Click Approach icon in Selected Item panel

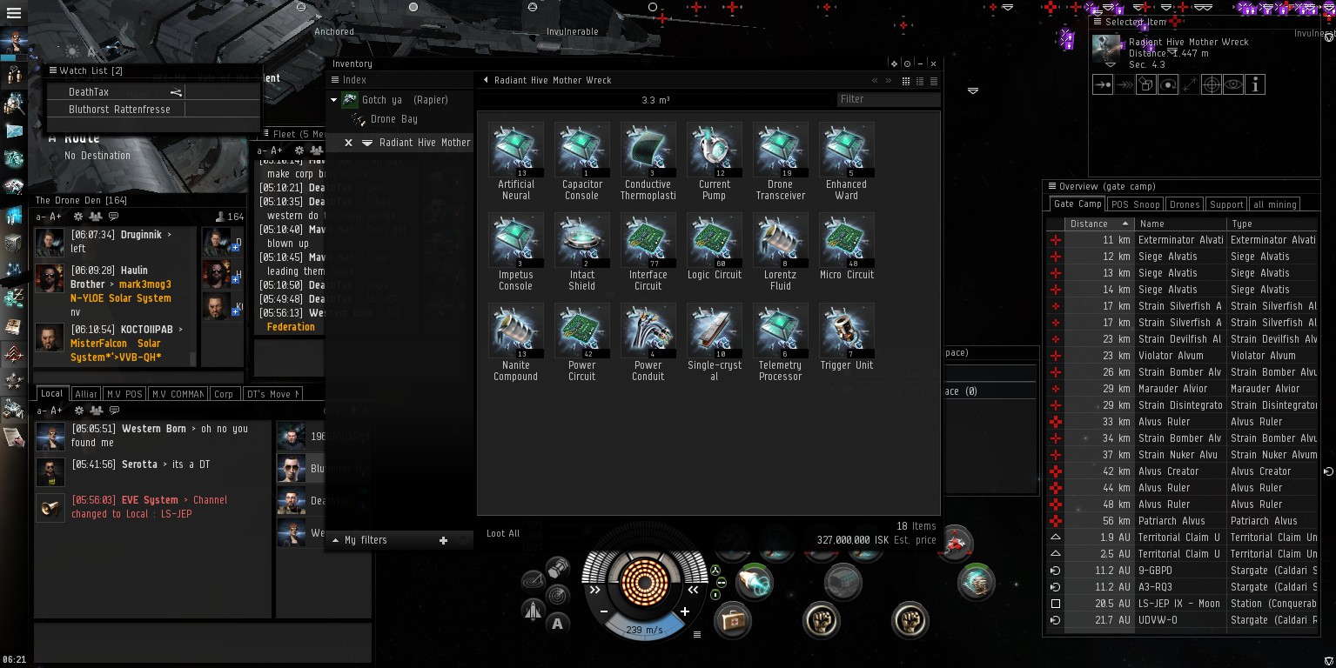1103,84
